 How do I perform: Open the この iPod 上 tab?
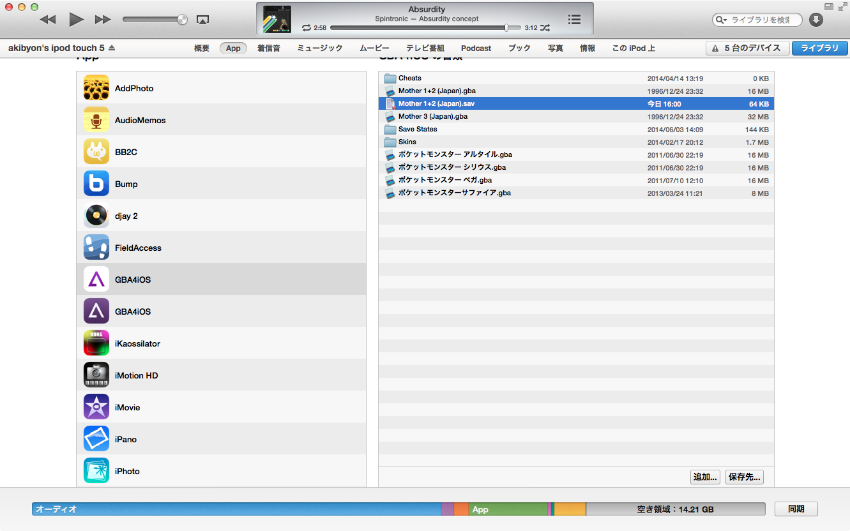point(634,49)
